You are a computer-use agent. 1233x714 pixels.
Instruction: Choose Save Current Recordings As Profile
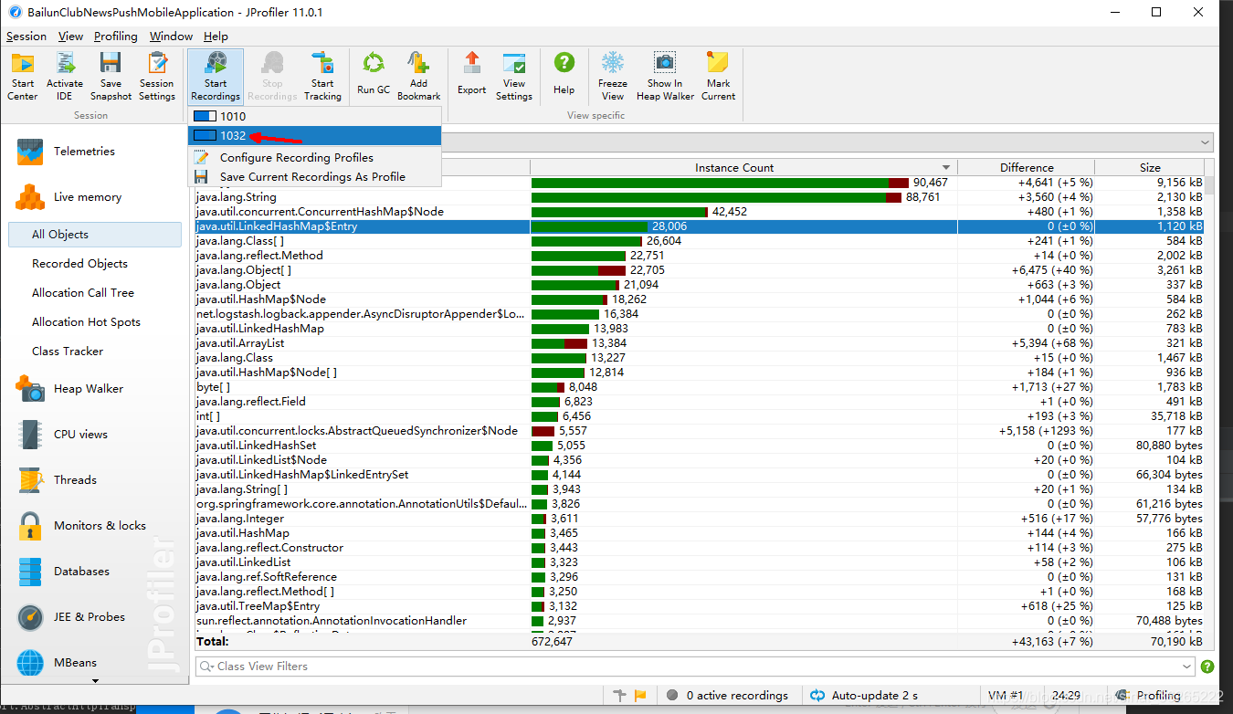314,177
